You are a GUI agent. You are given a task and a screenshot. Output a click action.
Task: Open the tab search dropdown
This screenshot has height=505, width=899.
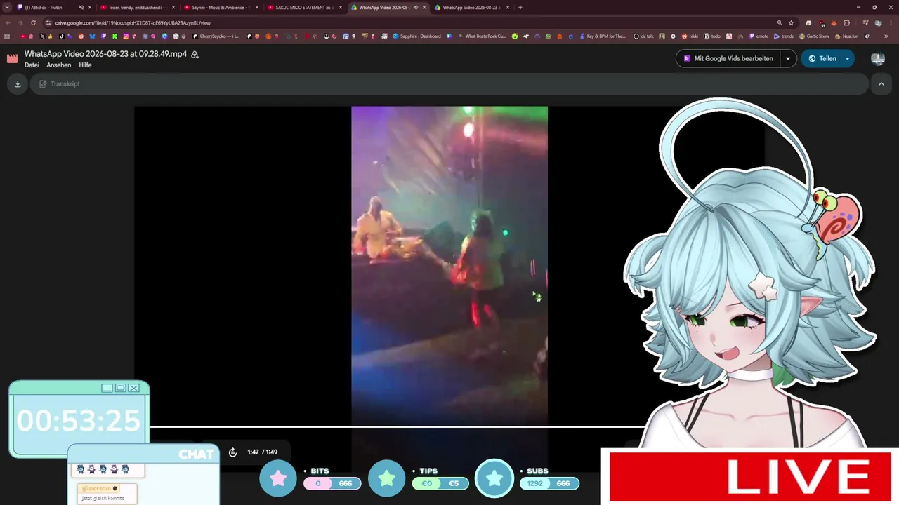7,8
